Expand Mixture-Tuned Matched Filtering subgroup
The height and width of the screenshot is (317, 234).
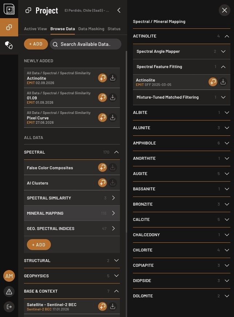182,97
